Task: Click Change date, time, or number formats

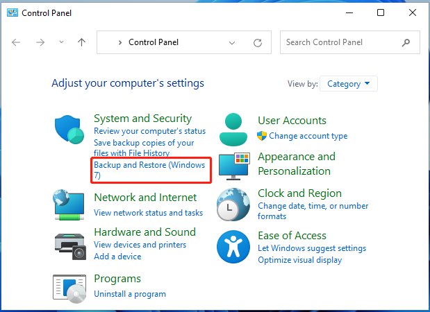Action: (313, 211)
